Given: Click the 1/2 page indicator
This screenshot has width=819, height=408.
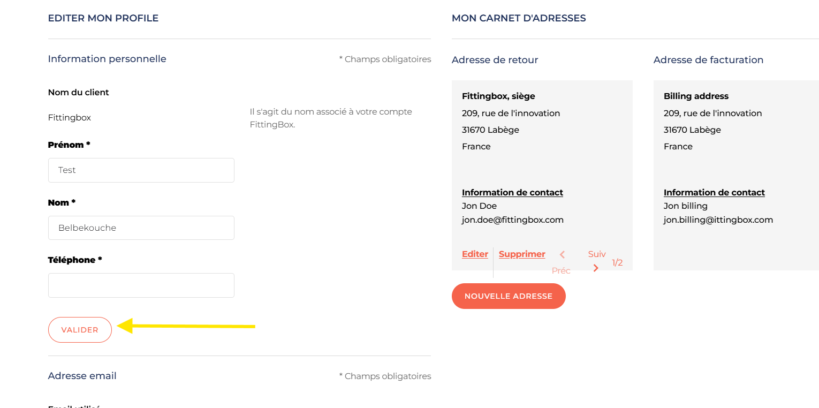Looking at the screenshot, I should coord(617,263).
